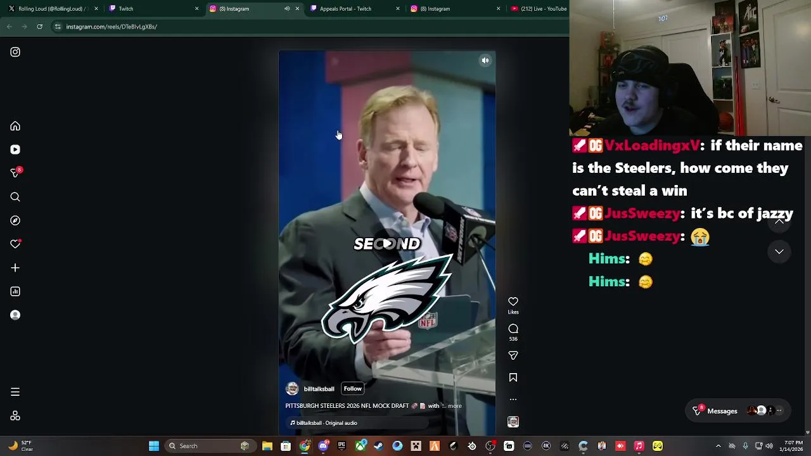
Task: Open the profile avatar in sidebar
Action: tap(15, 315)
